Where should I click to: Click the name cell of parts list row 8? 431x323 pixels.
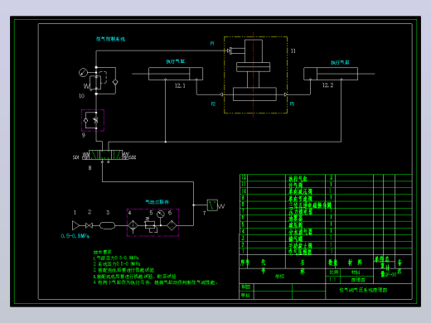pos(305,205)
